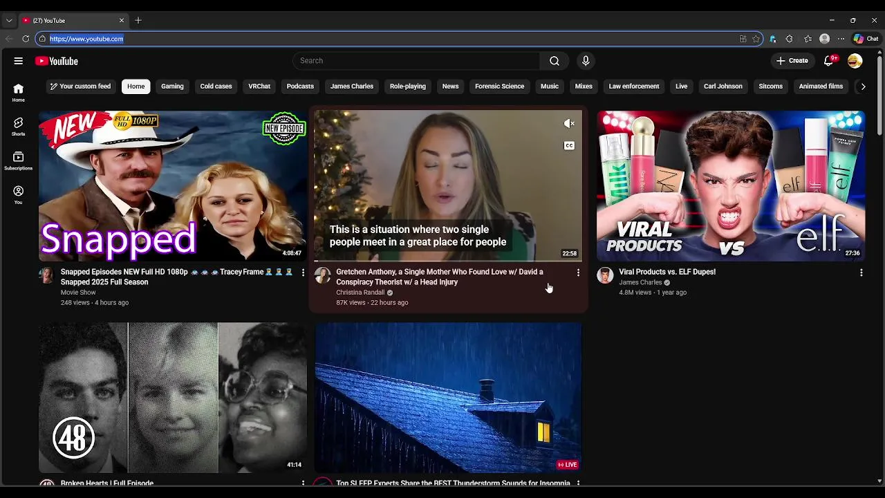885x498 pixels.
Task: Open browser extensions puzzle icon
Action: 789,39
